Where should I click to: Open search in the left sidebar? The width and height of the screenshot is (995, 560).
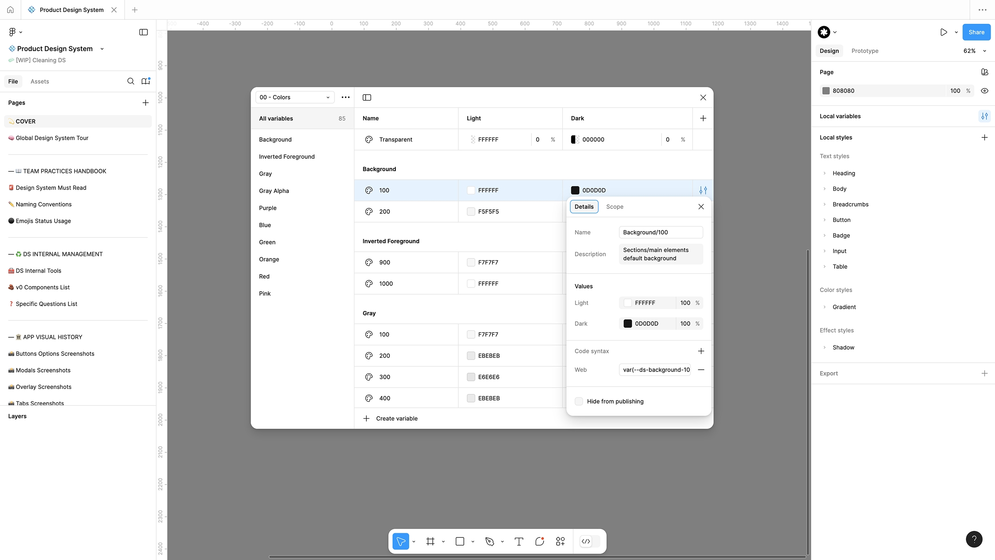(131, 81)
